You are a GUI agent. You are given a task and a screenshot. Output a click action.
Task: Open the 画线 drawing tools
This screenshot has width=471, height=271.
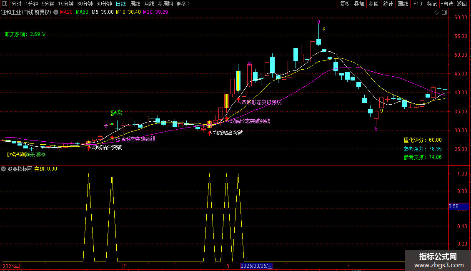[403, 4]
